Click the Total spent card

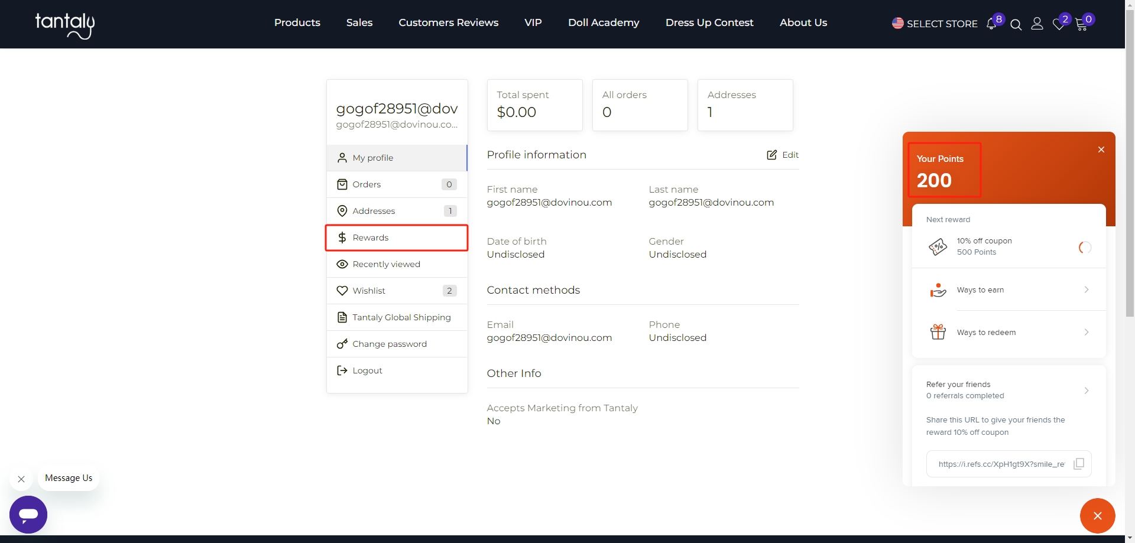[x=534, y=105]
